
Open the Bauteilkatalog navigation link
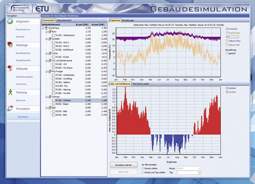[x=23, y=53]
